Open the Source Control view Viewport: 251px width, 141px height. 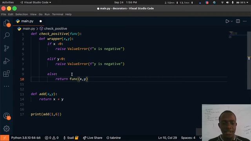6,48
